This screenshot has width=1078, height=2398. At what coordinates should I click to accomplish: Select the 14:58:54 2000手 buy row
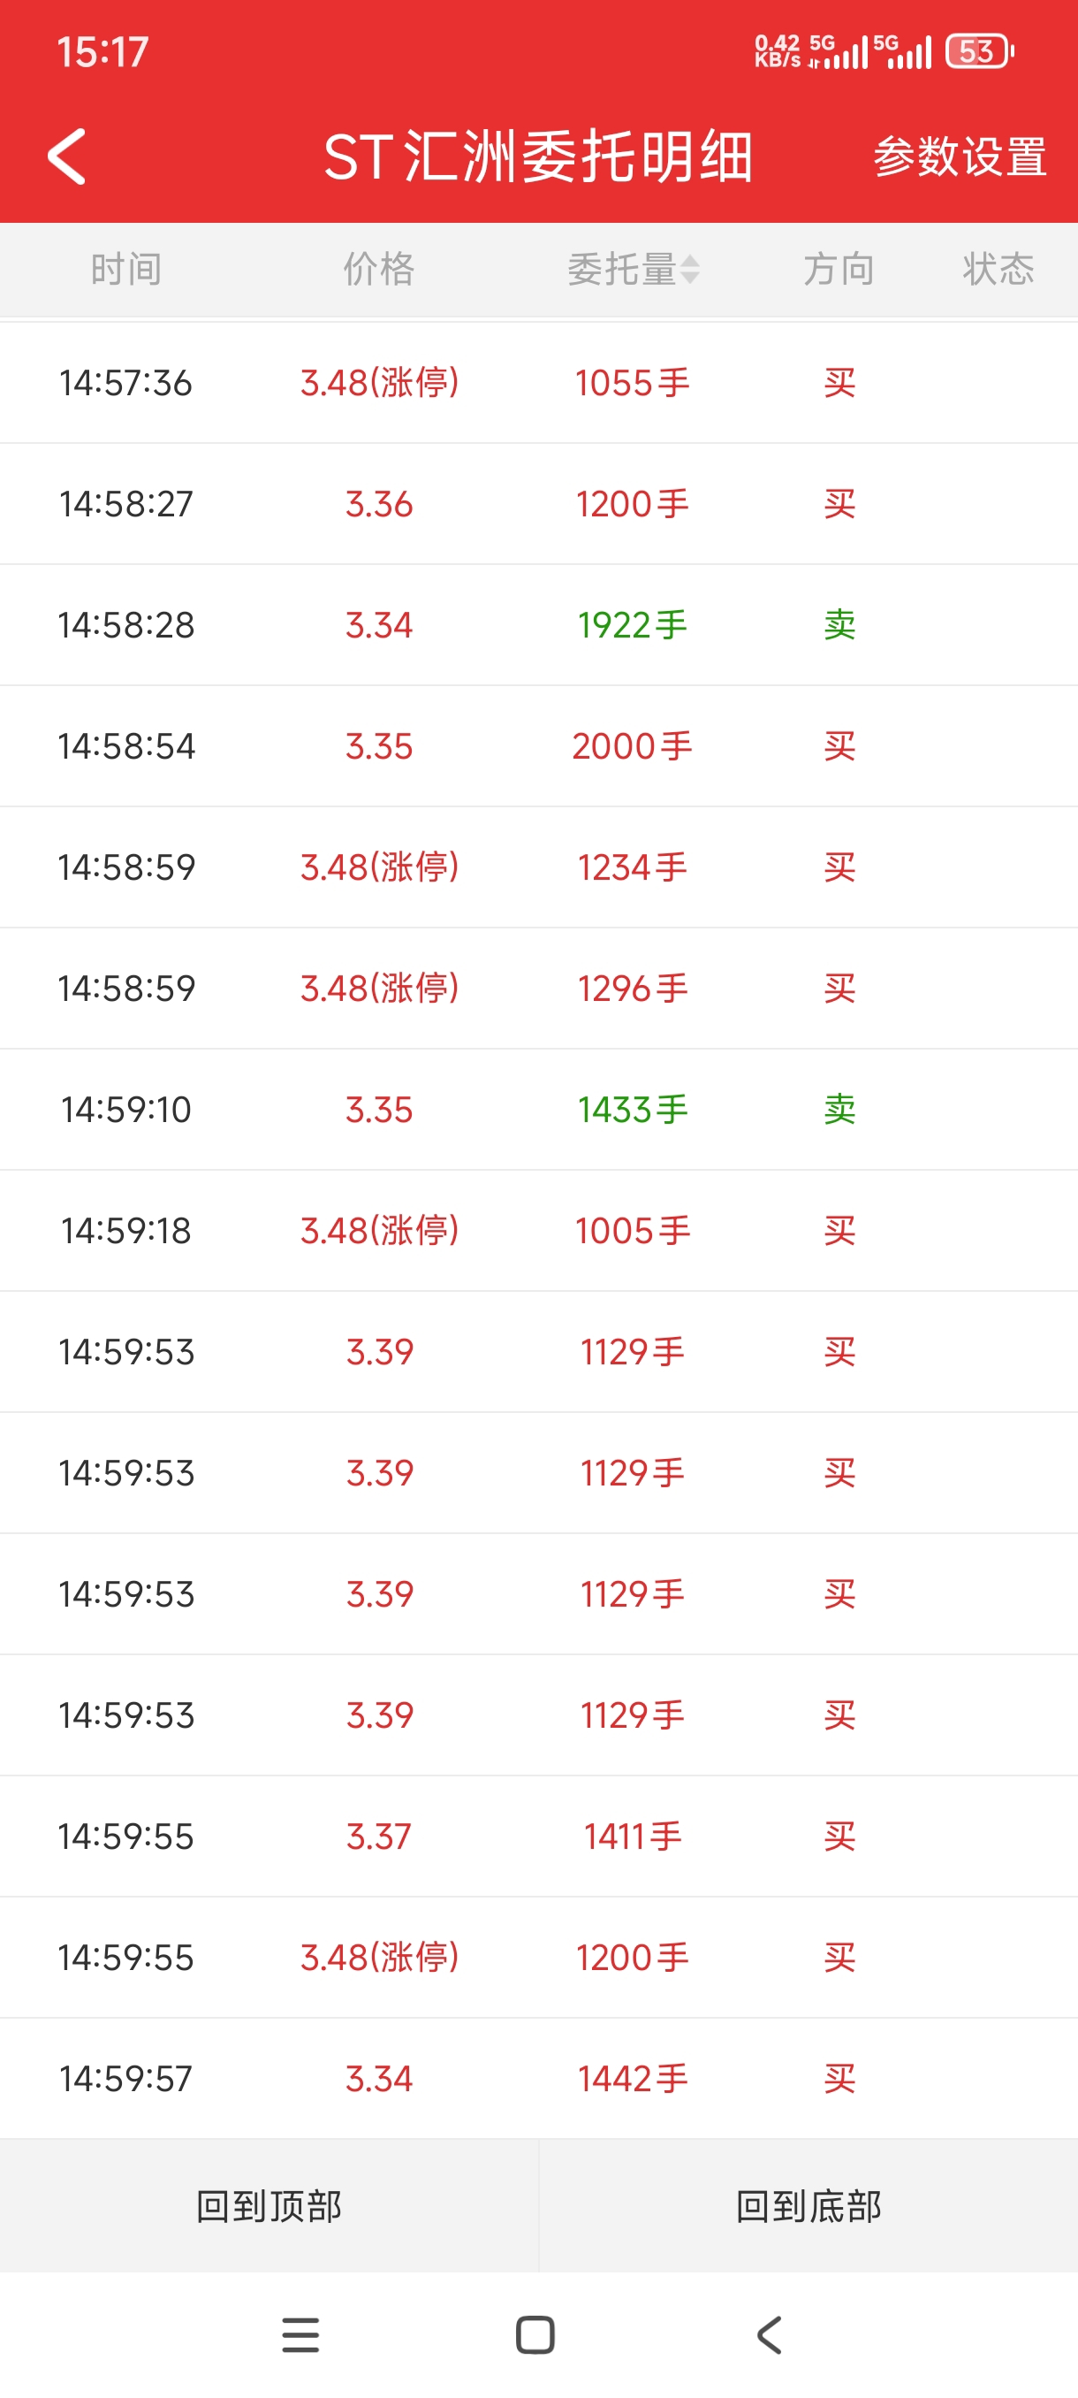click(x=538, y=745)
